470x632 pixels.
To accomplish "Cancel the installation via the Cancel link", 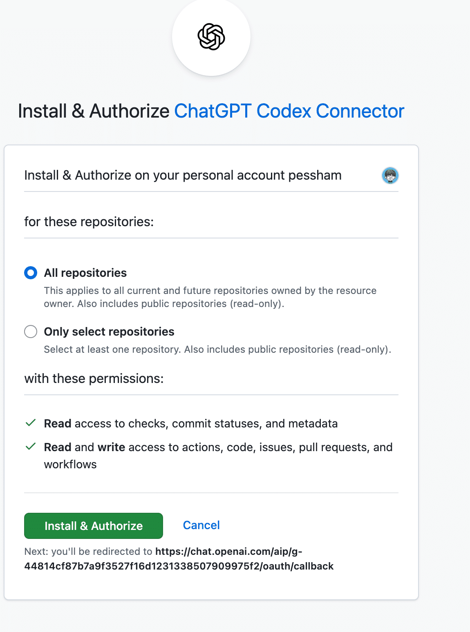I will pyautogui.click(x=201, y=525).
